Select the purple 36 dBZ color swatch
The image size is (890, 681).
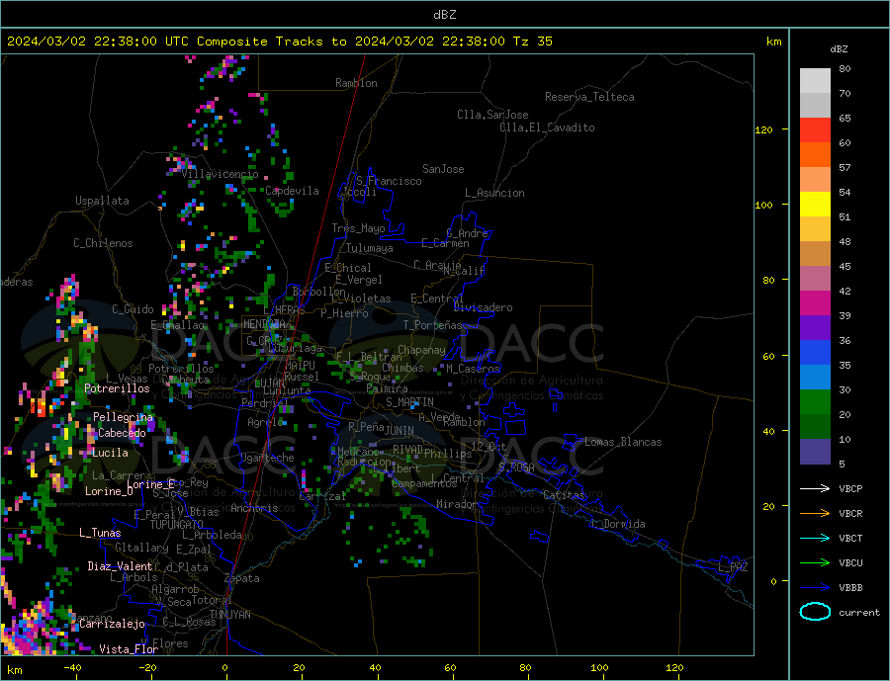coord(815,327)
